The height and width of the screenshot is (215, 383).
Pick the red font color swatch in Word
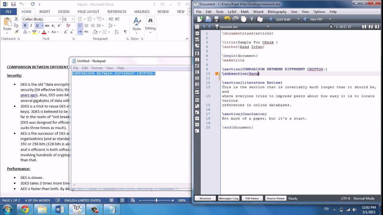[x=44, y=32]
